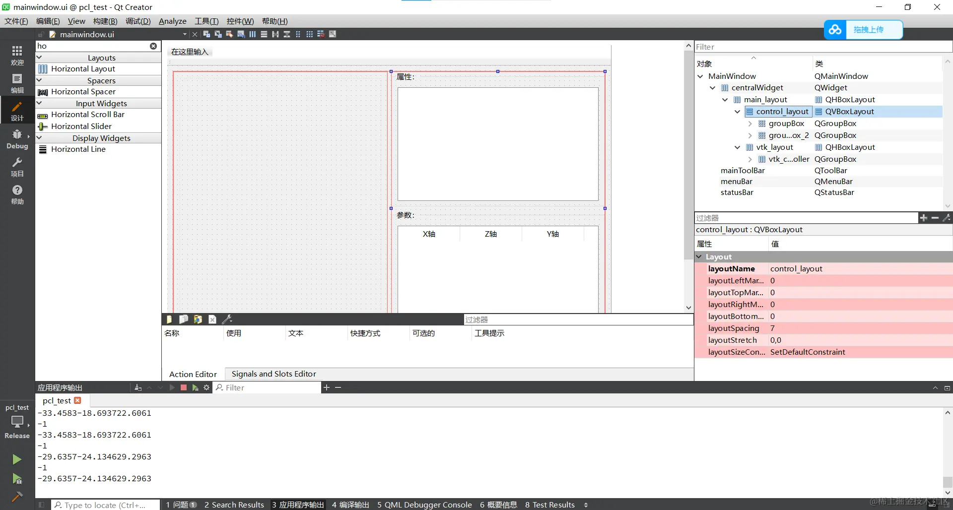
Task: Open the mainwindow.ui document dropdown
Action: (185, 34)
